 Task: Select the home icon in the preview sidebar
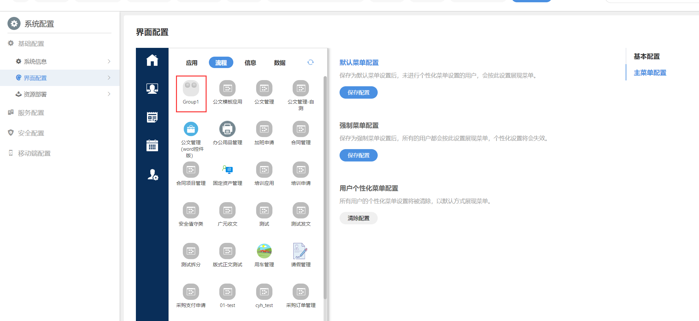pos(152,60)
